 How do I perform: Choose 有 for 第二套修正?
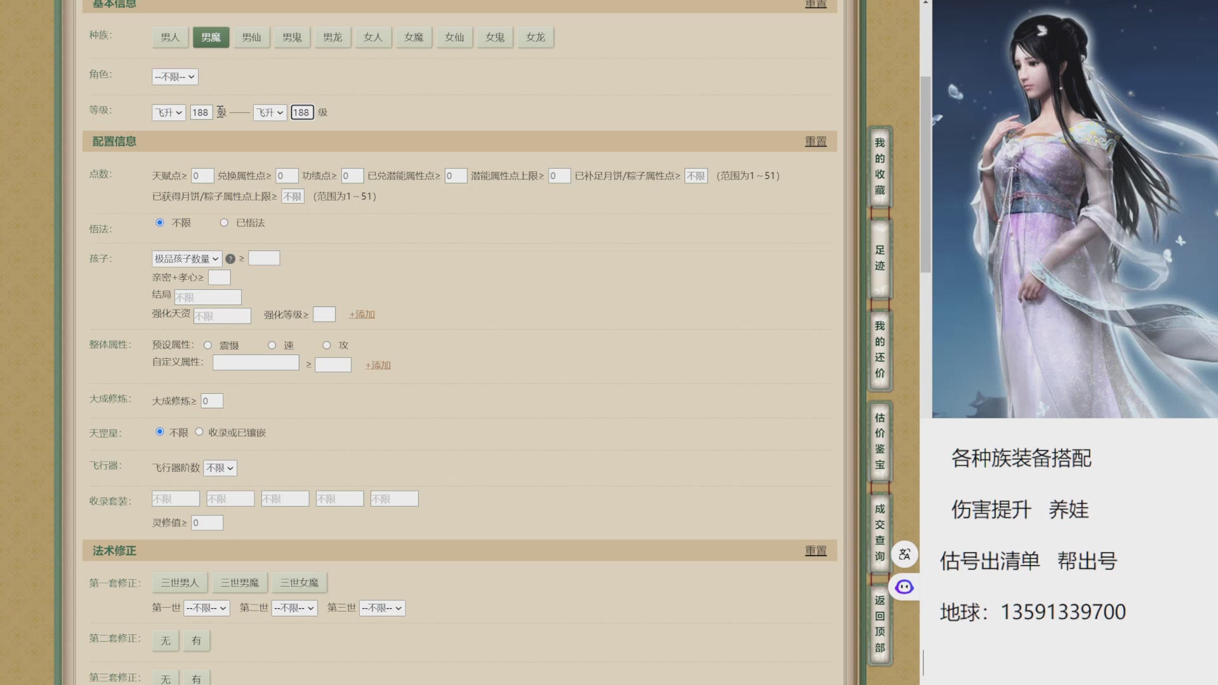[197, 641]
